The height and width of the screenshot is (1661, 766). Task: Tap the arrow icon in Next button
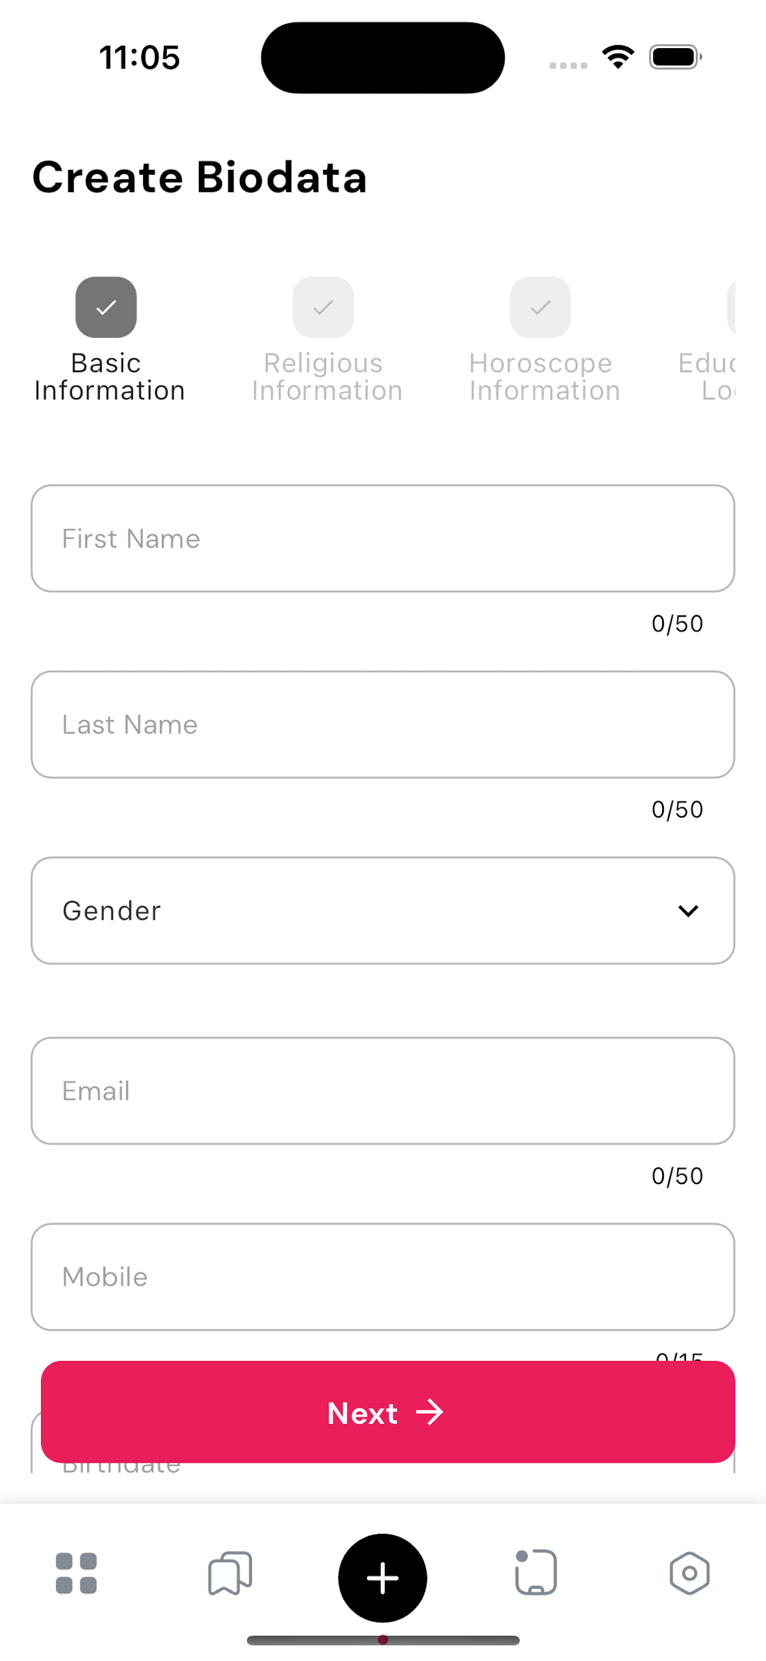click(429, 1412)
